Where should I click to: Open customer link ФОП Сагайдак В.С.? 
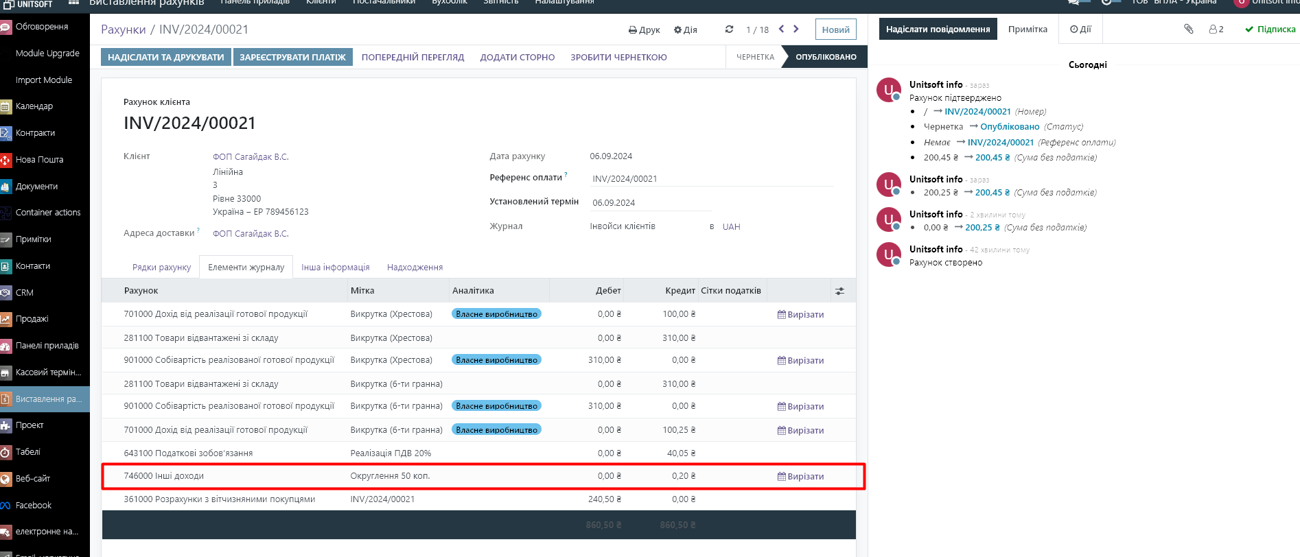(251, 157)
